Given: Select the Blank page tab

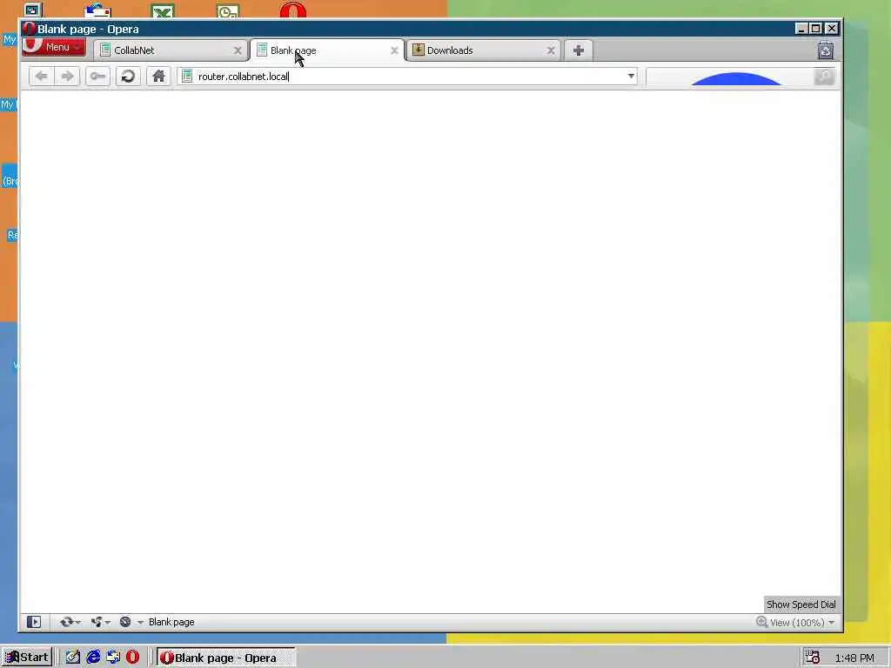Looking at the screenshot, I should (x=327, y=50).
